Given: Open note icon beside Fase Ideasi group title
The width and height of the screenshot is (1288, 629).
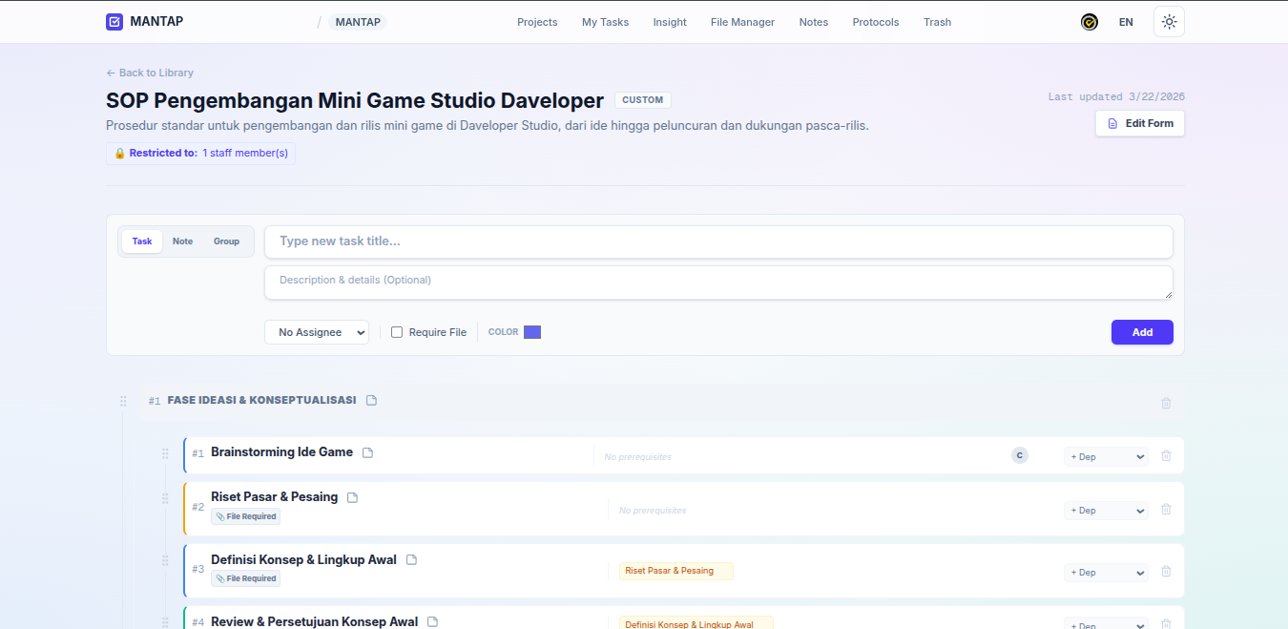Looking at the screenshot, I should [x=372, y=400].
